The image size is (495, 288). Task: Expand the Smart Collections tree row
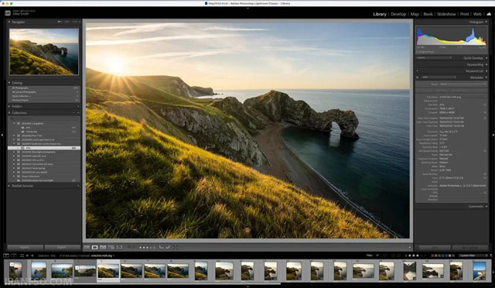click(x=14, y=177)
